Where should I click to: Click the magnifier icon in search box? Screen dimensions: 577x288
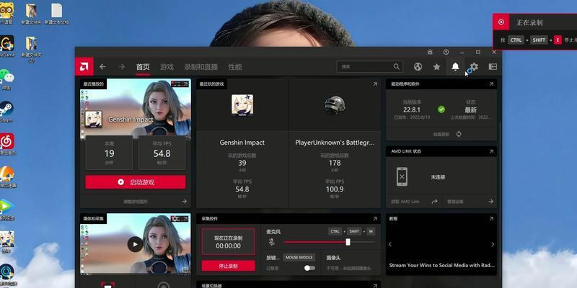pos(396,66)
